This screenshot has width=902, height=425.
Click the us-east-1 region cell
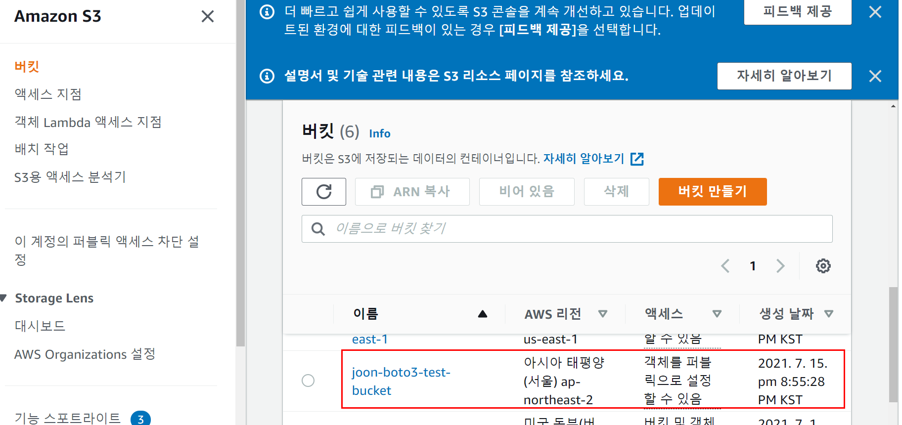coord(550,340)
